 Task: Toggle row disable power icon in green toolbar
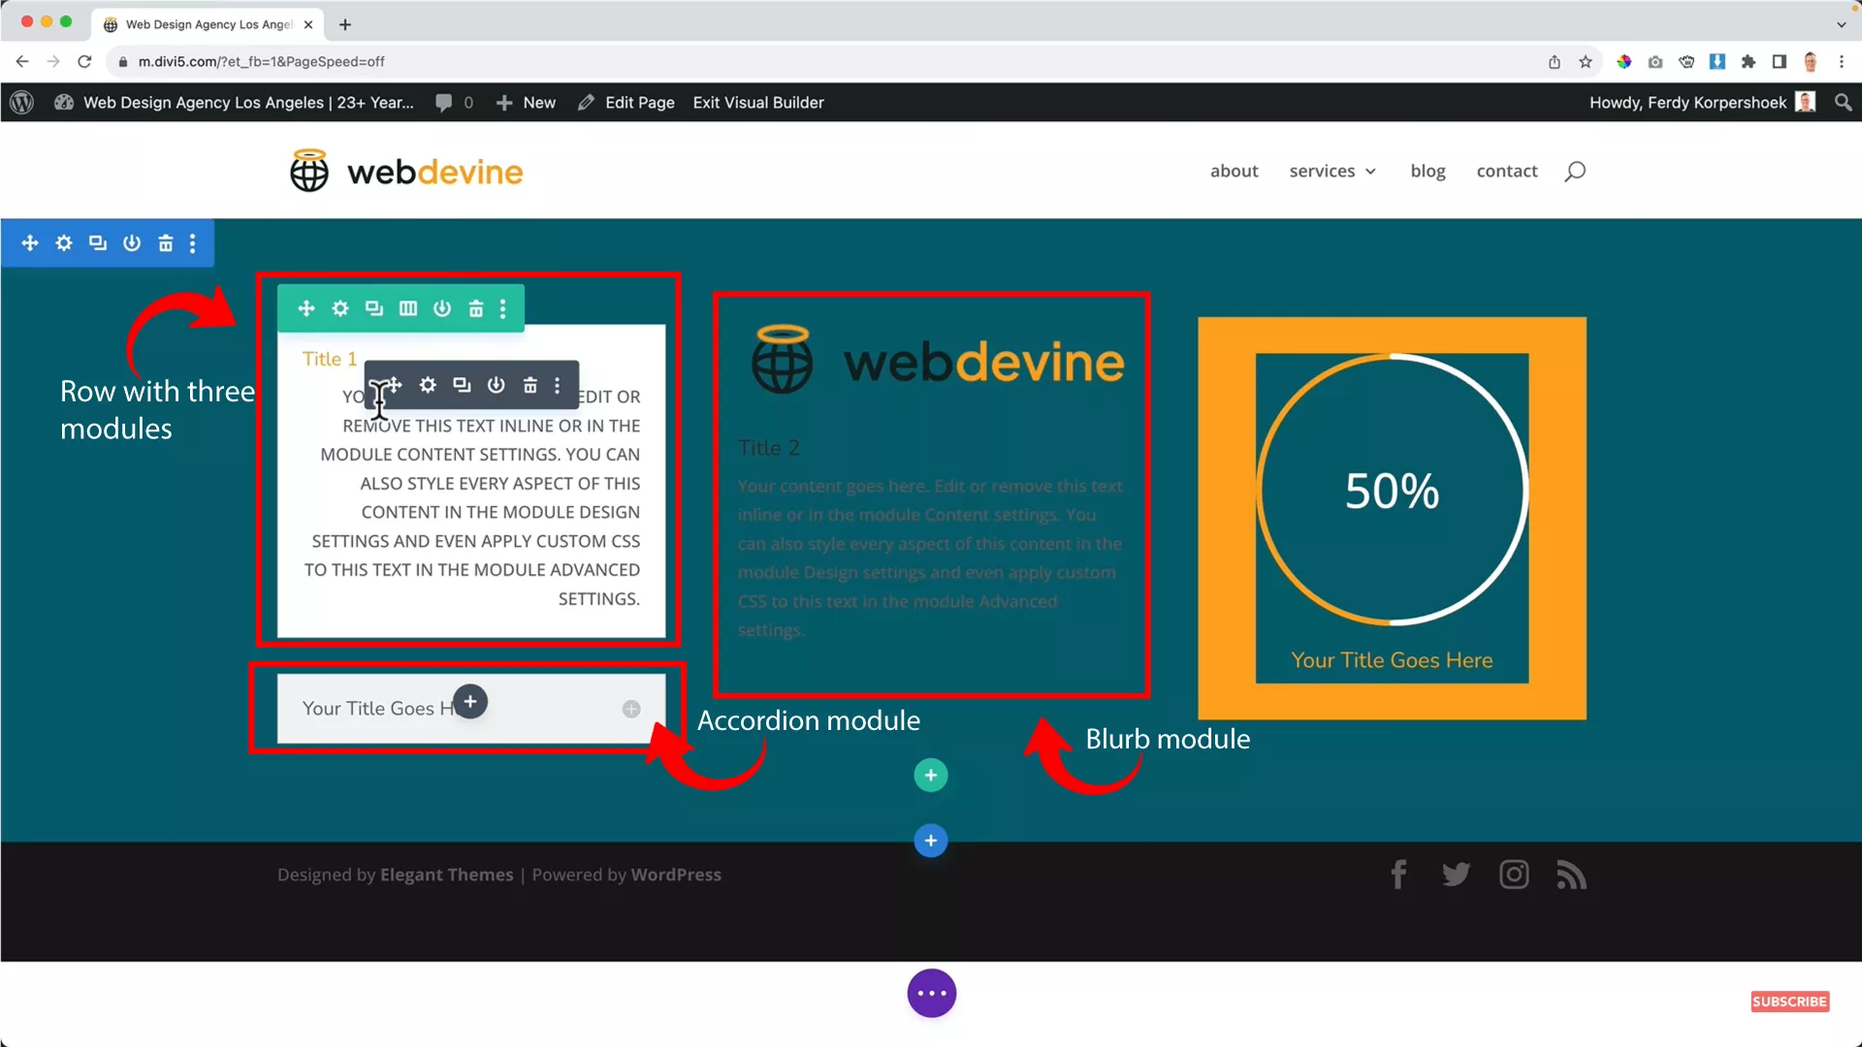442,308
